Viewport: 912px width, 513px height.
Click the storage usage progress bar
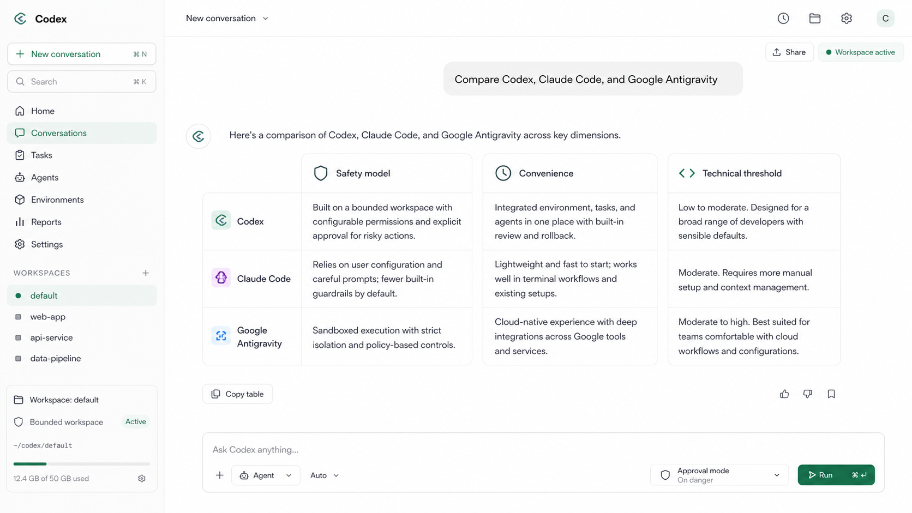pos(82,464)
